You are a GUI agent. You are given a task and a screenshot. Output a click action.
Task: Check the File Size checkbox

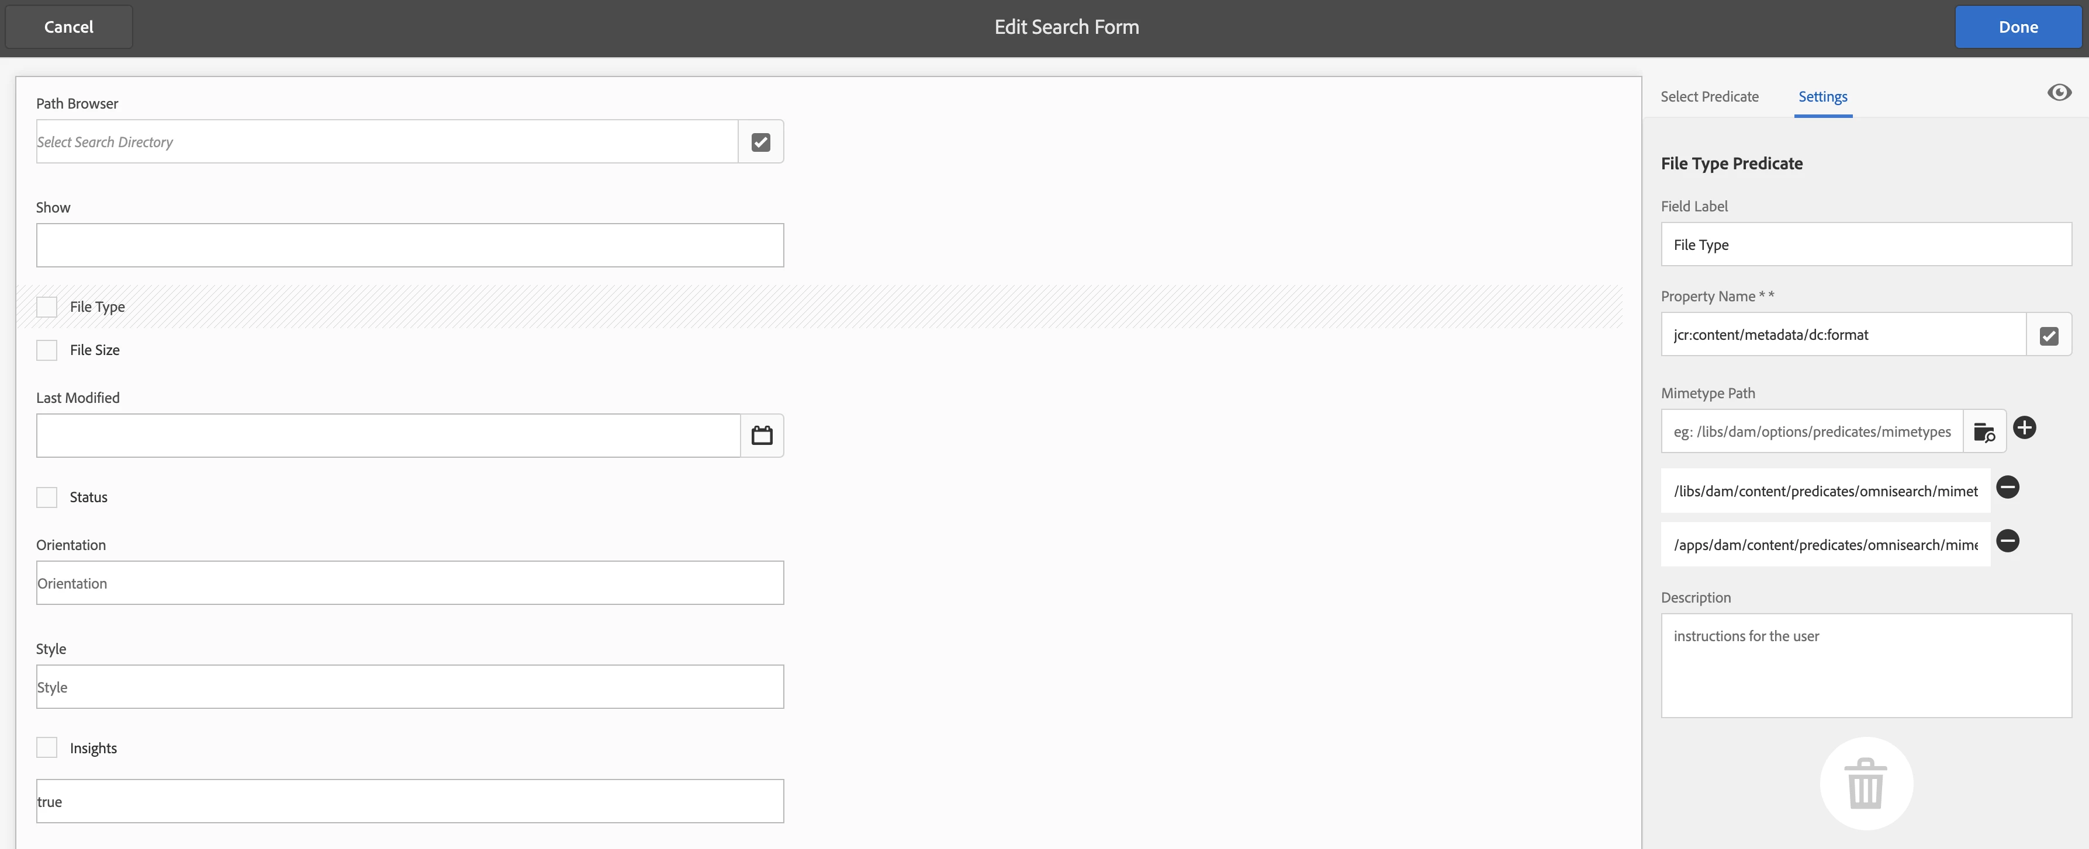[47, 350]
